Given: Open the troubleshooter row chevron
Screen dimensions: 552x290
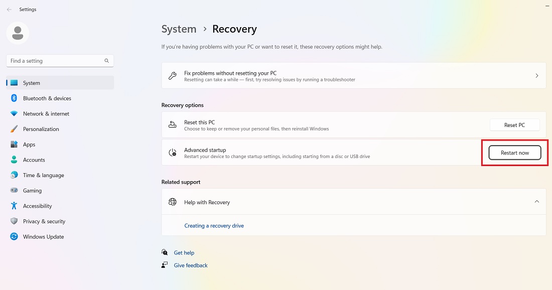Looking at the screenshot, I should [536, 75].
